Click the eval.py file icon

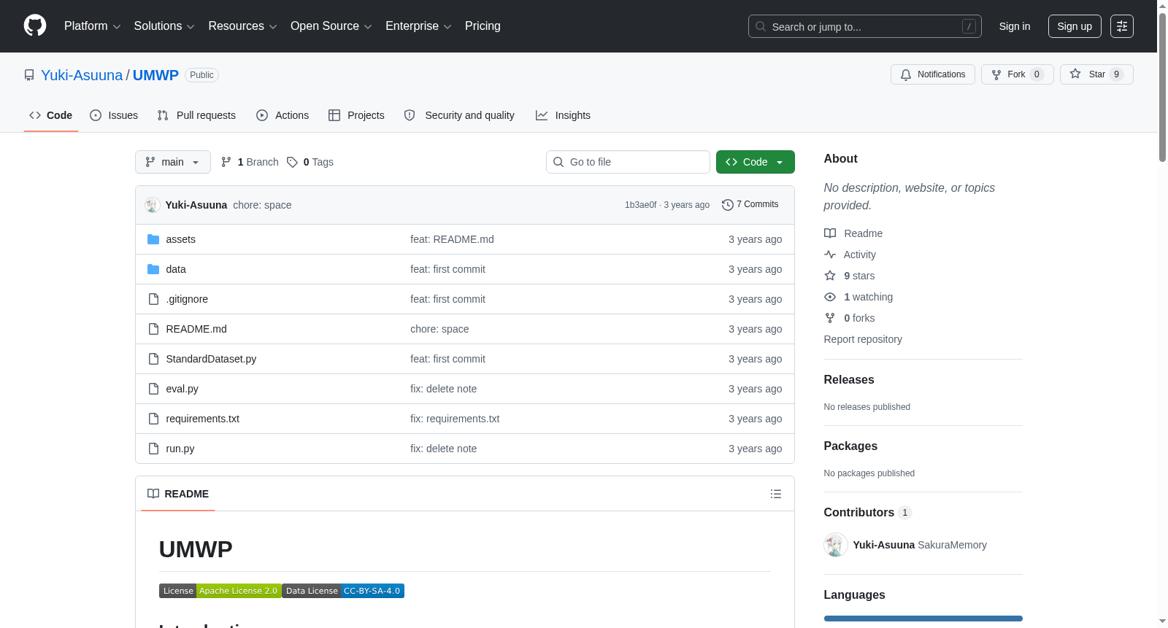coord(153,389)
